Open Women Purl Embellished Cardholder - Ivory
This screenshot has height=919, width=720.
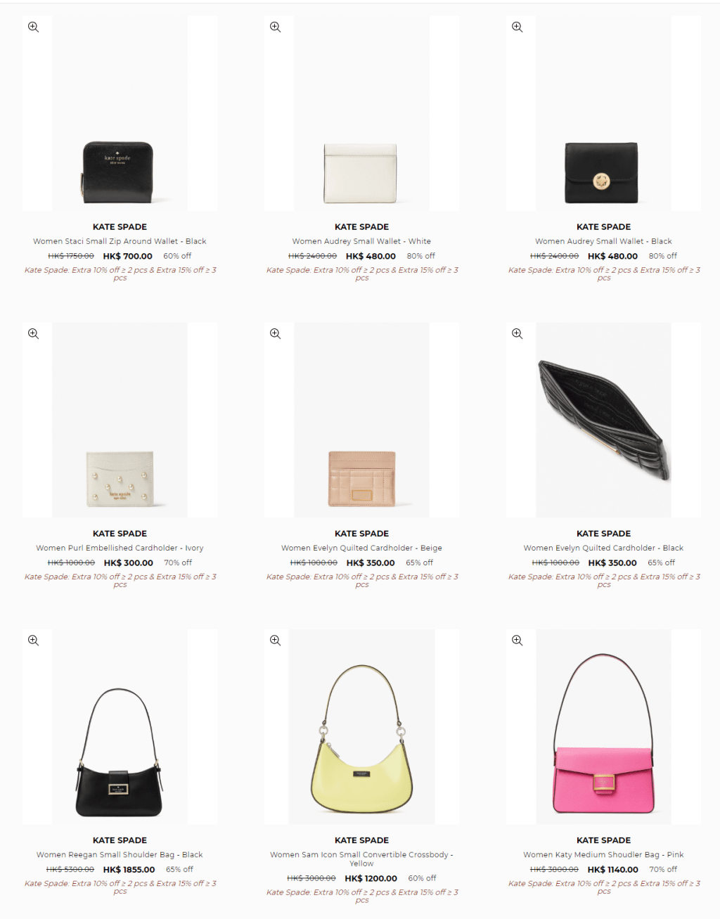coord(120,548)
